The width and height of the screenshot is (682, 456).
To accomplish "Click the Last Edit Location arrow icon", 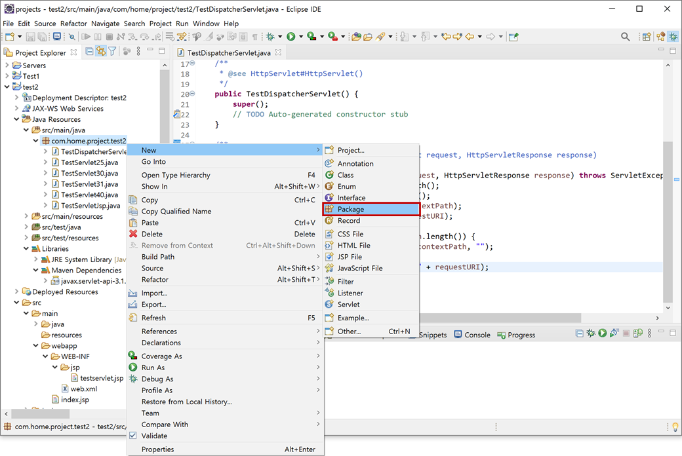I will click(x=446, y=37).
